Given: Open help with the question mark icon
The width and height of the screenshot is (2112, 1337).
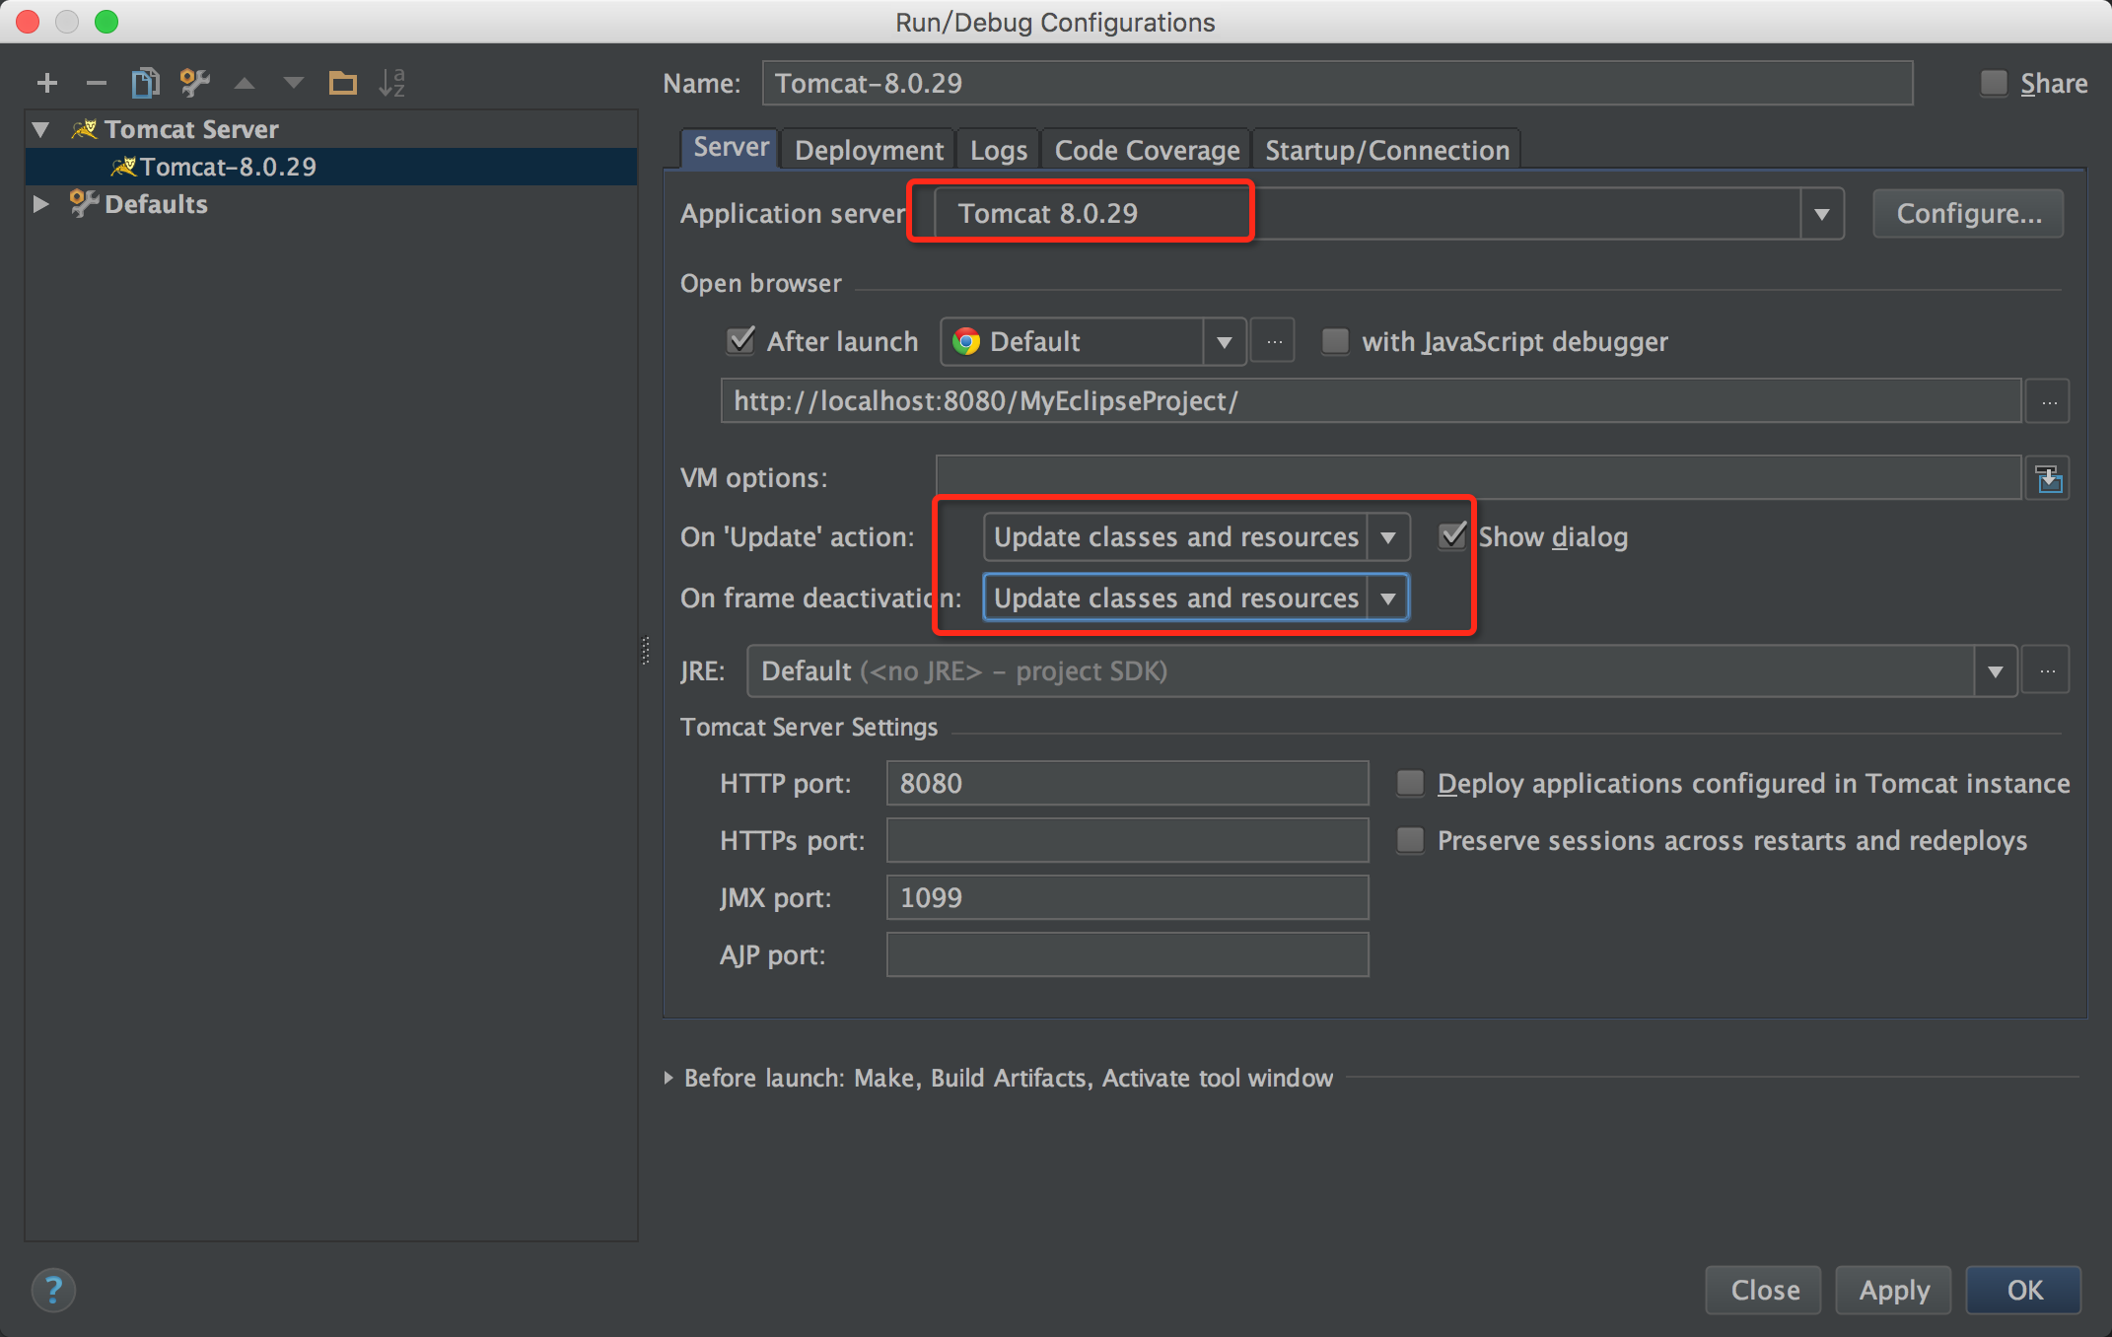Looking at the screenshot, I should click(x=53, y=1290).
